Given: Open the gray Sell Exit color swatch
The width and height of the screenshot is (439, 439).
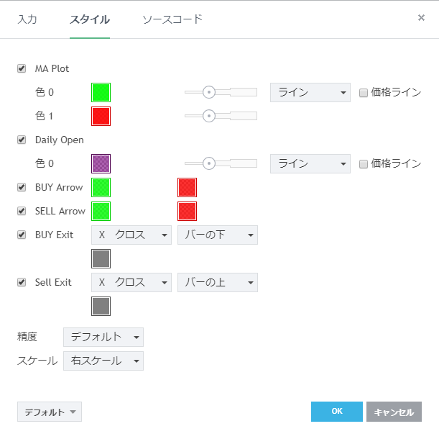Looking at the screenshot, I should [101, 306].
